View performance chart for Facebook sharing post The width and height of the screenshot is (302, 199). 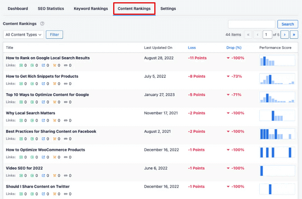click(277, 134)
